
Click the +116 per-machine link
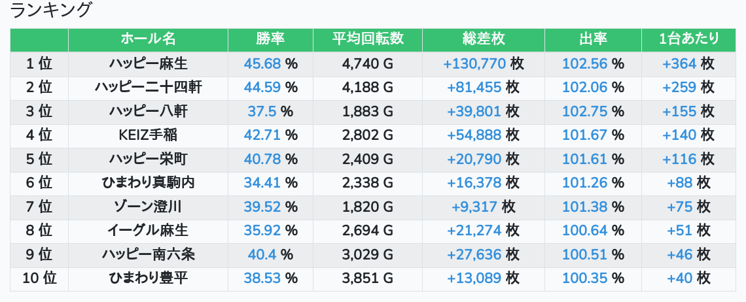(x=679, y=159)
